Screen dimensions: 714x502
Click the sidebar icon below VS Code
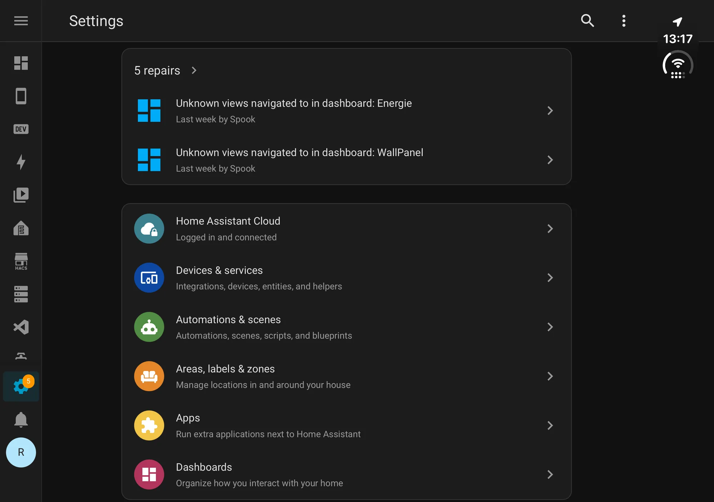pyautogui.click(x=21, y=356)
